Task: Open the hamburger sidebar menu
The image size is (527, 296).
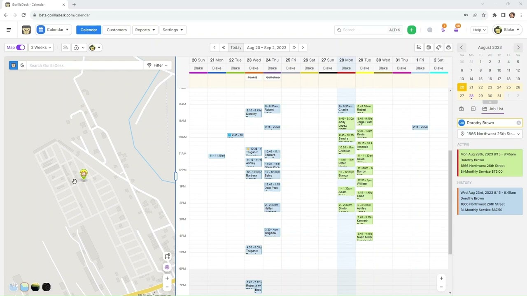Action: tap(9, 30)
